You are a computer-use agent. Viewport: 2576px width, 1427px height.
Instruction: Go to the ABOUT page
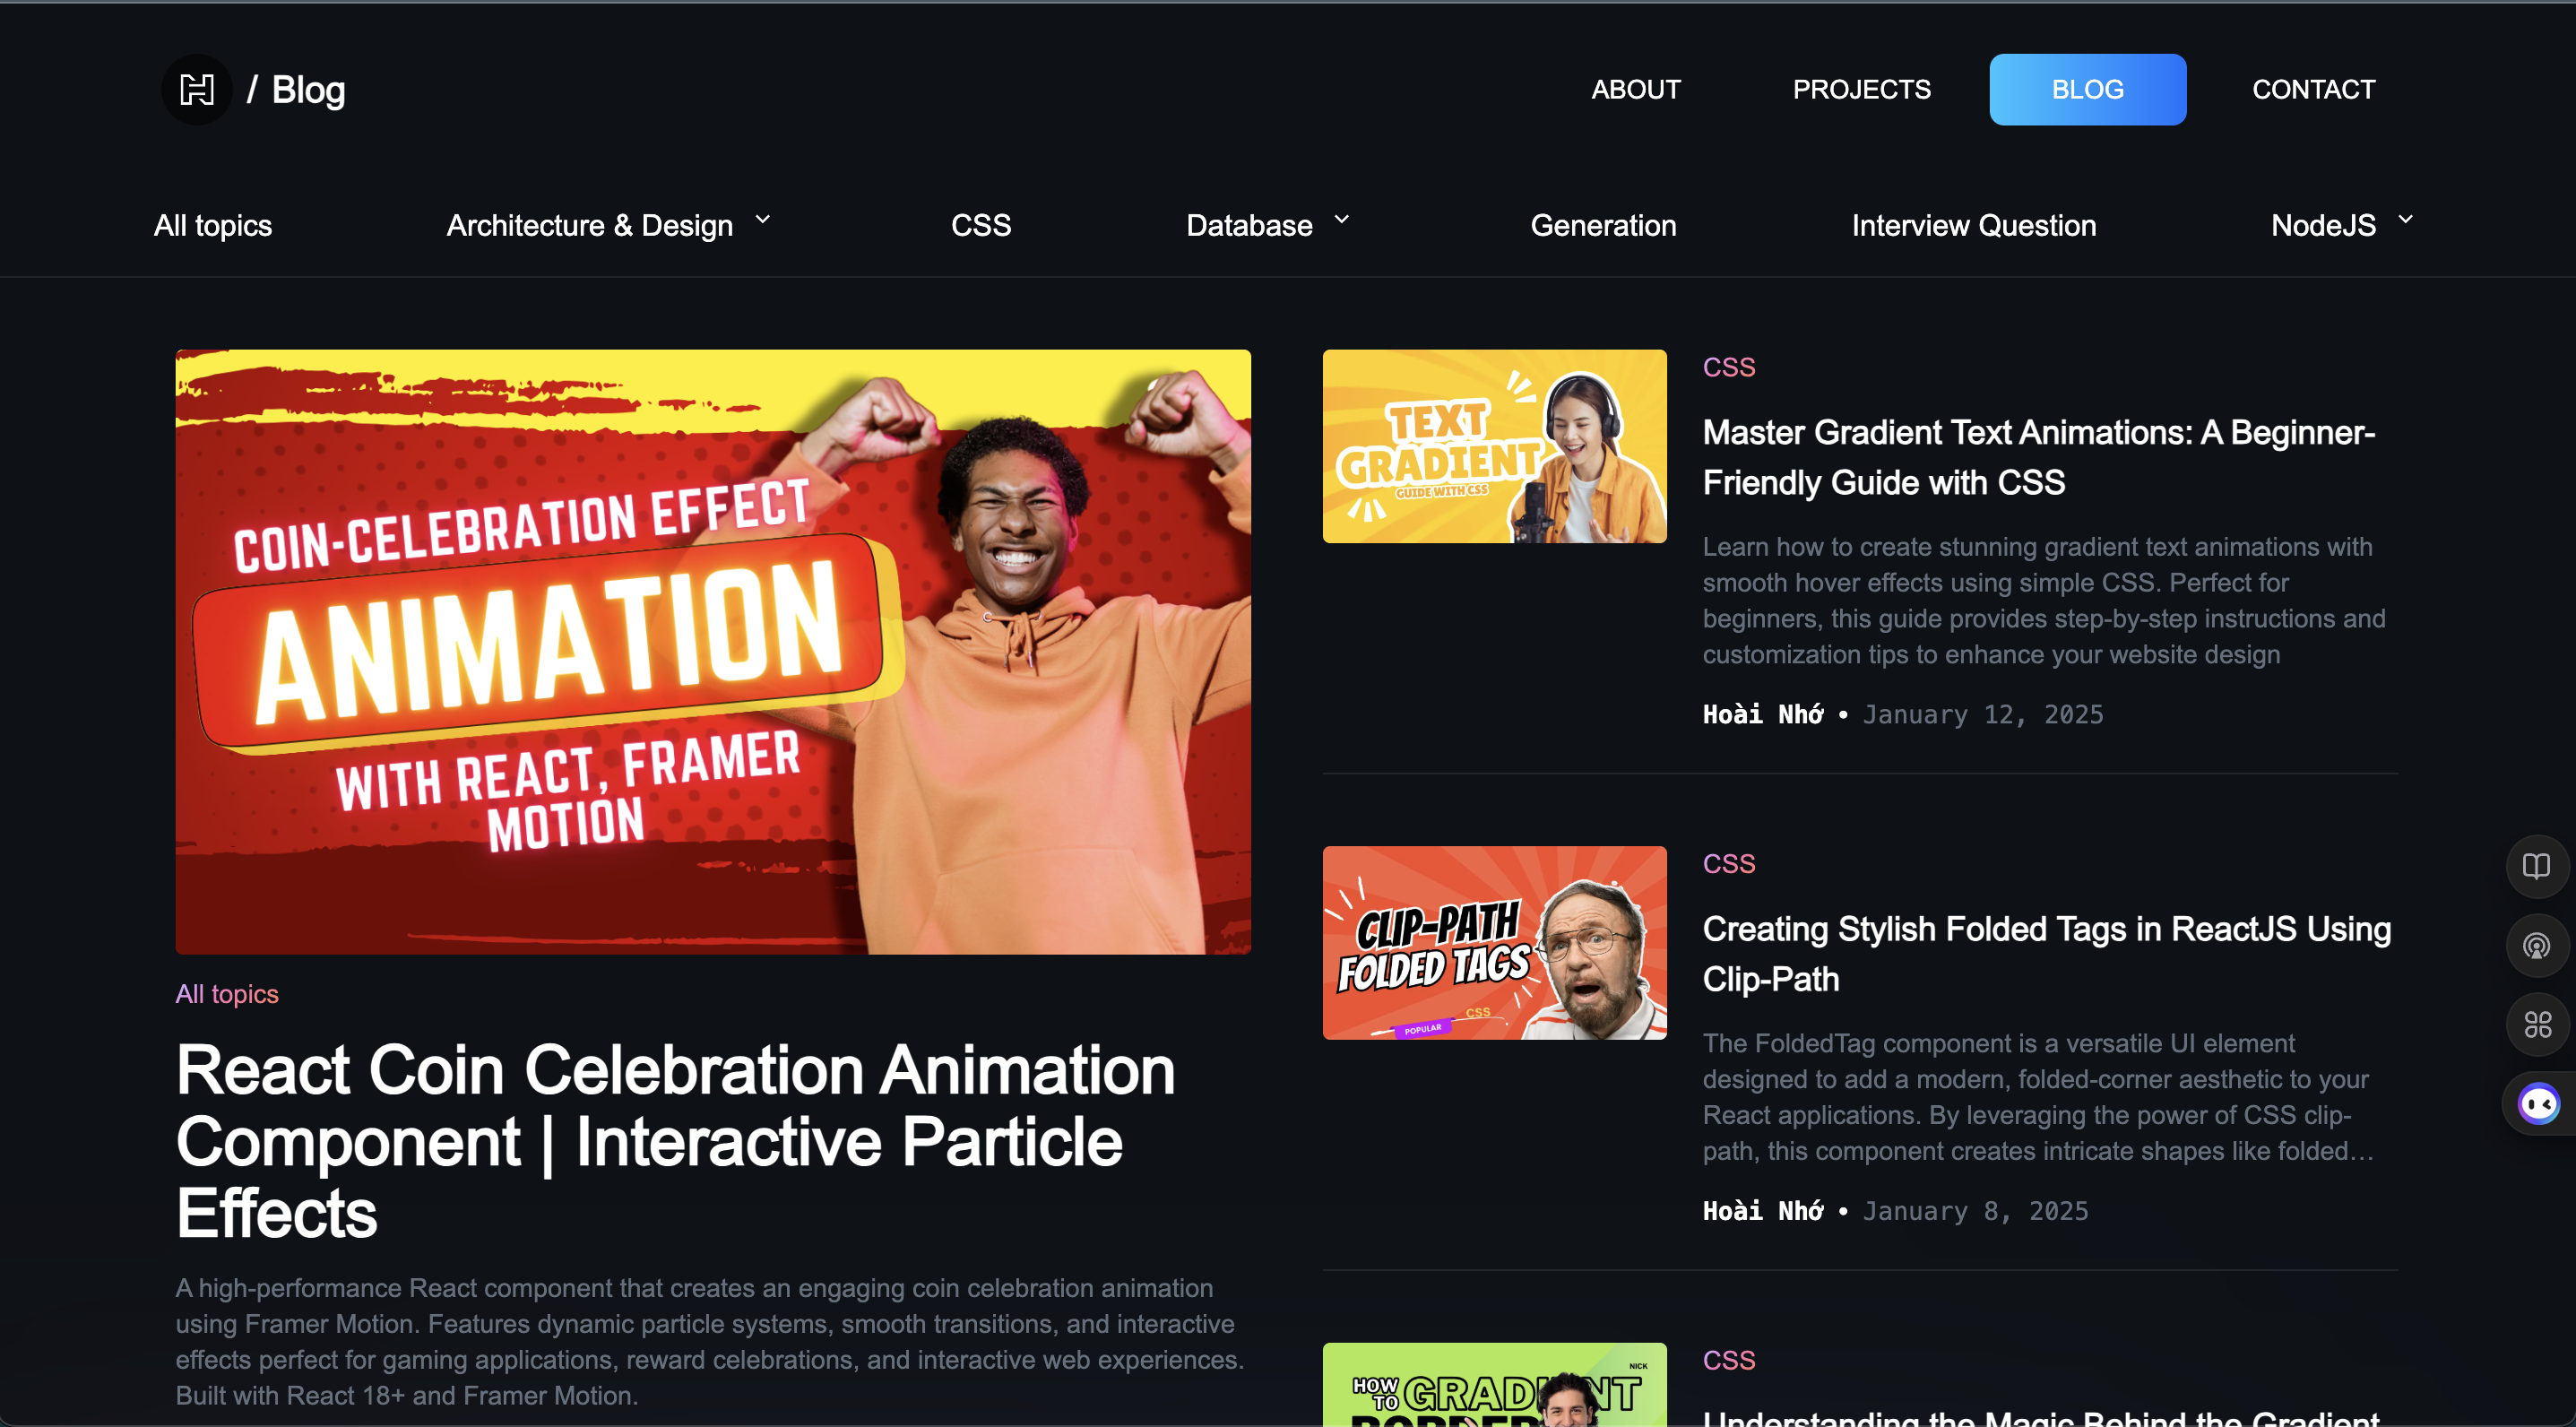pyautogui.click(x=1636, y=90)
